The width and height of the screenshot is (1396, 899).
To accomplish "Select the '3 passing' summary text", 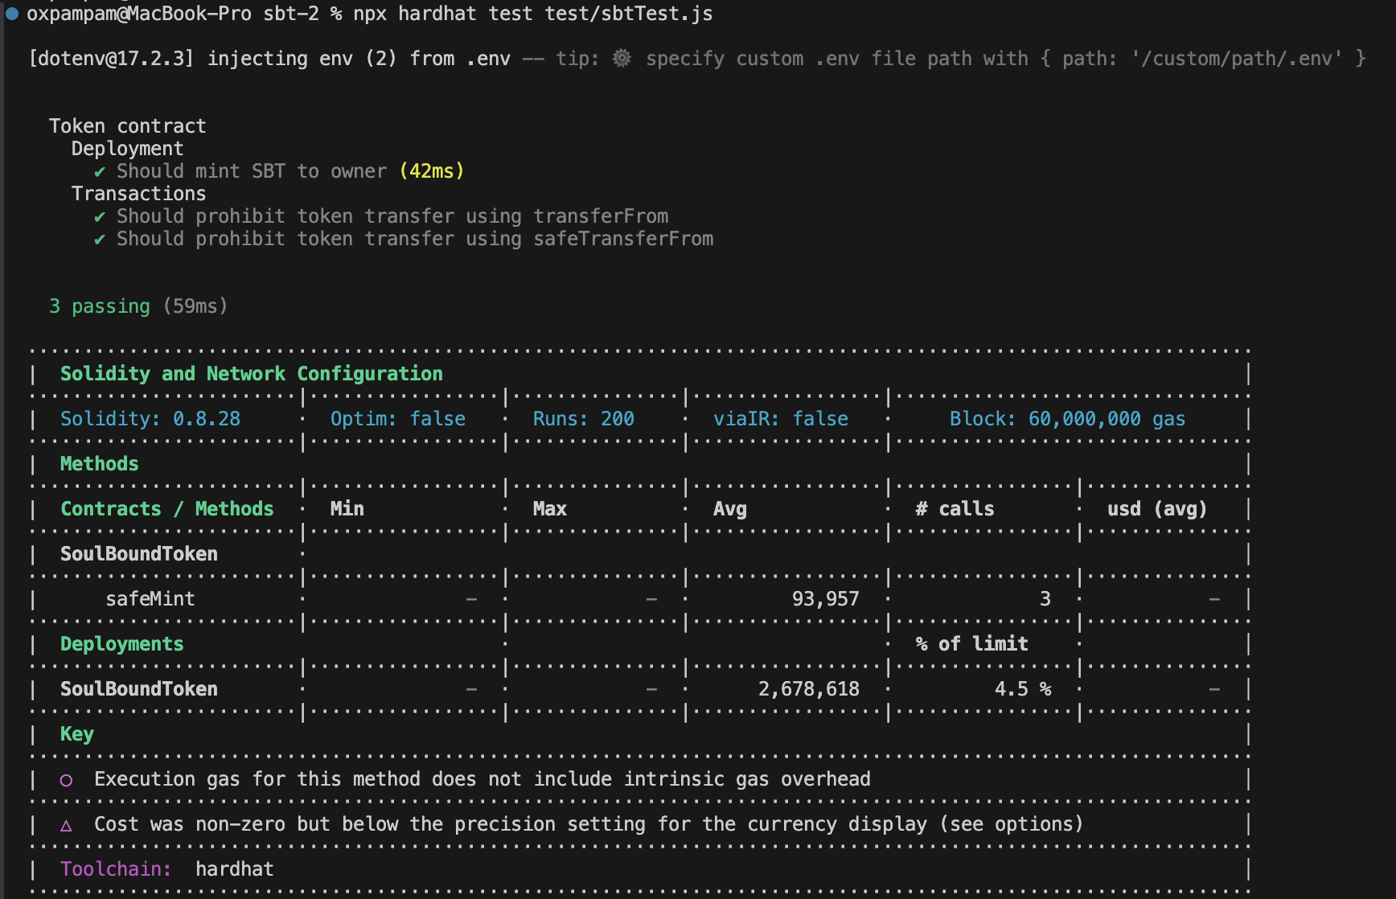I will coord(99,306).
